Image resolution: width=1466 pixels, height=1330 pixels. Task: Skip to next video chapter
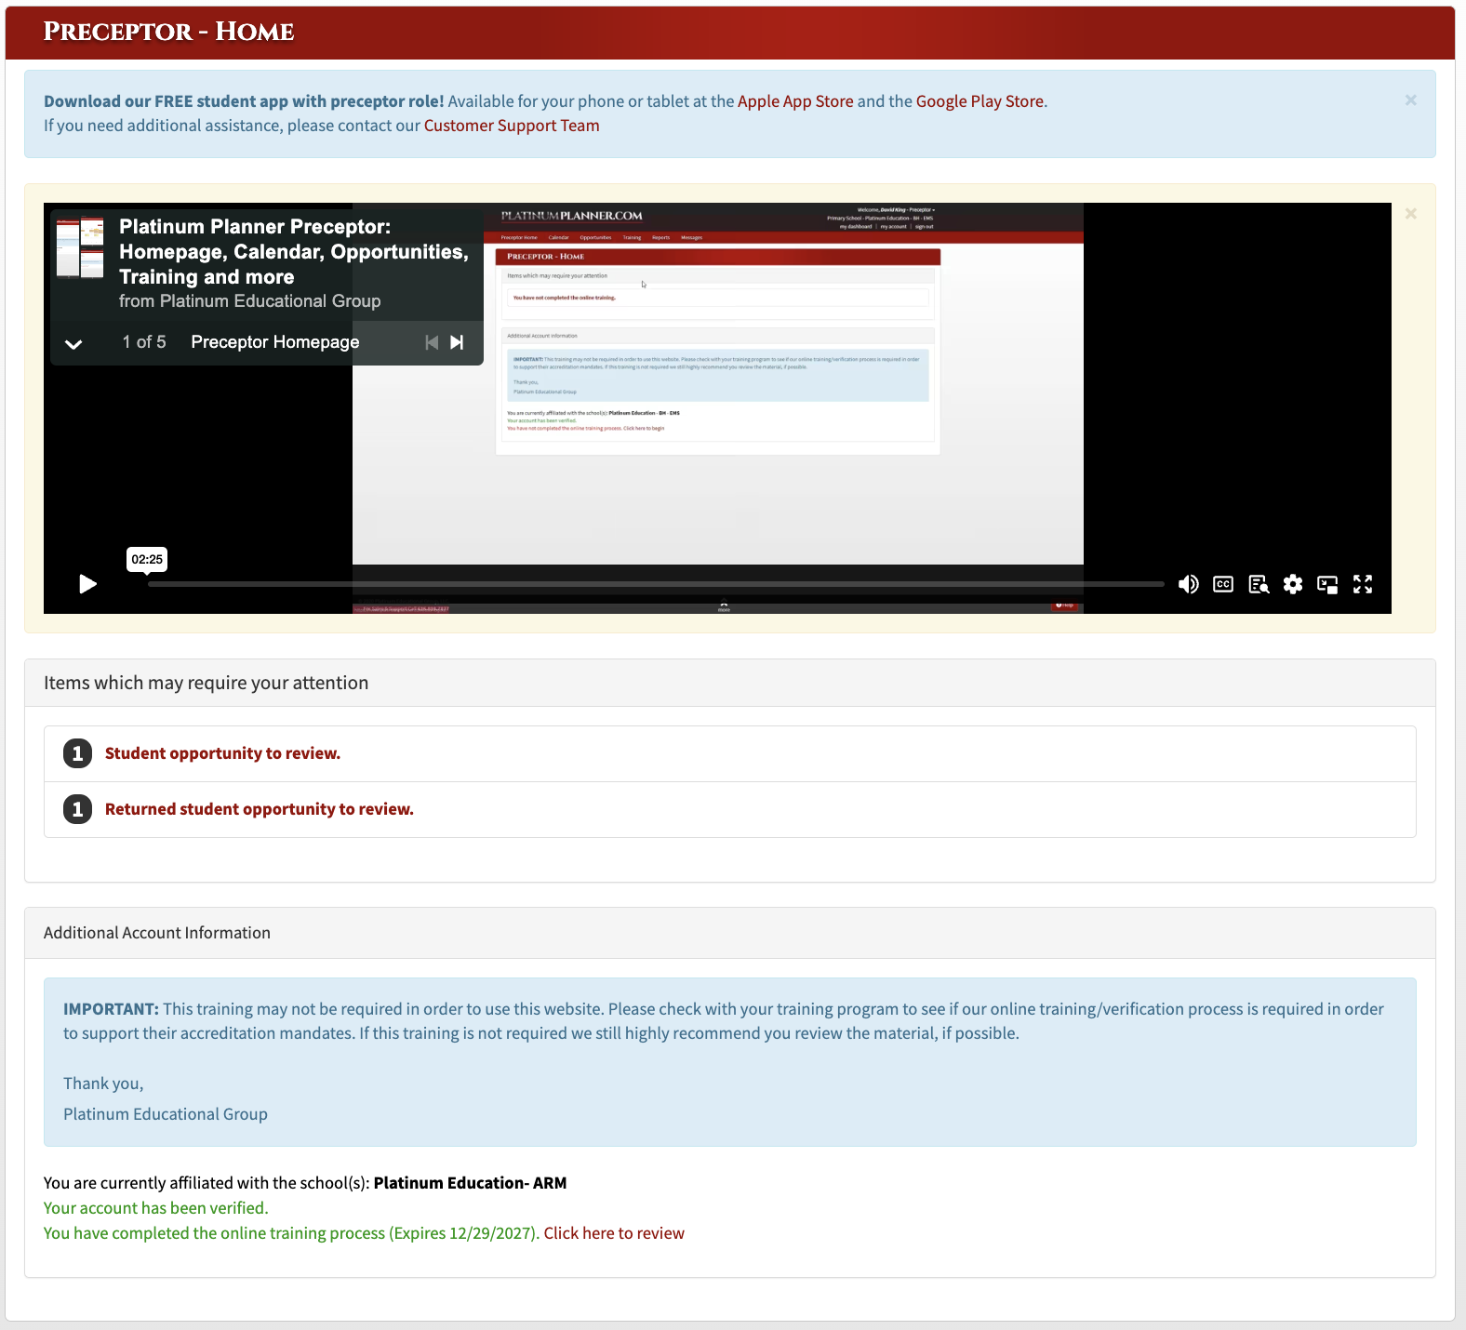click(457, 342)
